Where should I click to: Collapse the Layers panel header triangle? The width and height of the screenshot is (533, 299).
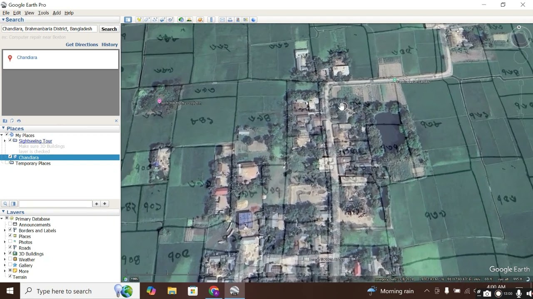coord(3,212)
